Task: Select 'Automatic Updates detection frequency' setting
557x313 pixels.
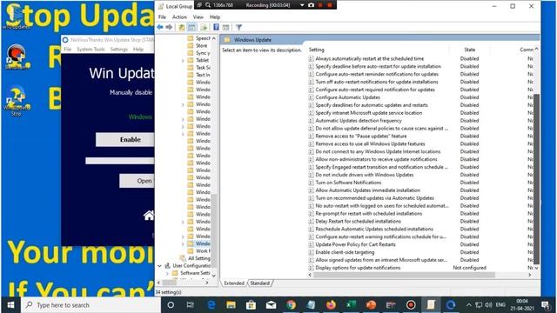Action: (x=359, y=121)
